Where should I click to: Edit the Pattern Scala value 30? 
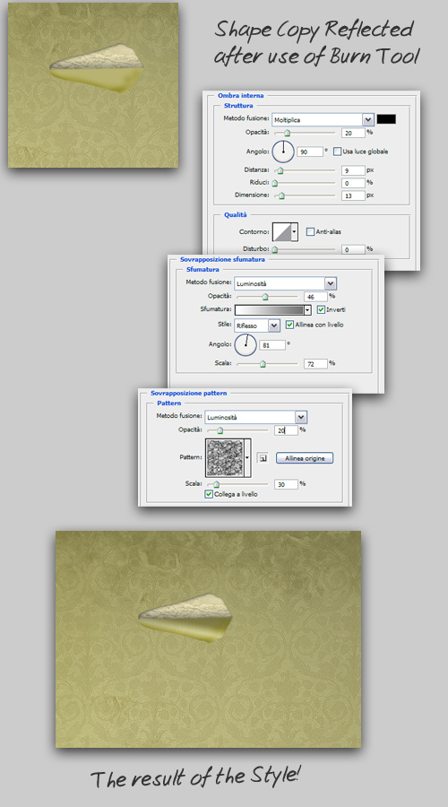click(x=286, y=484)
